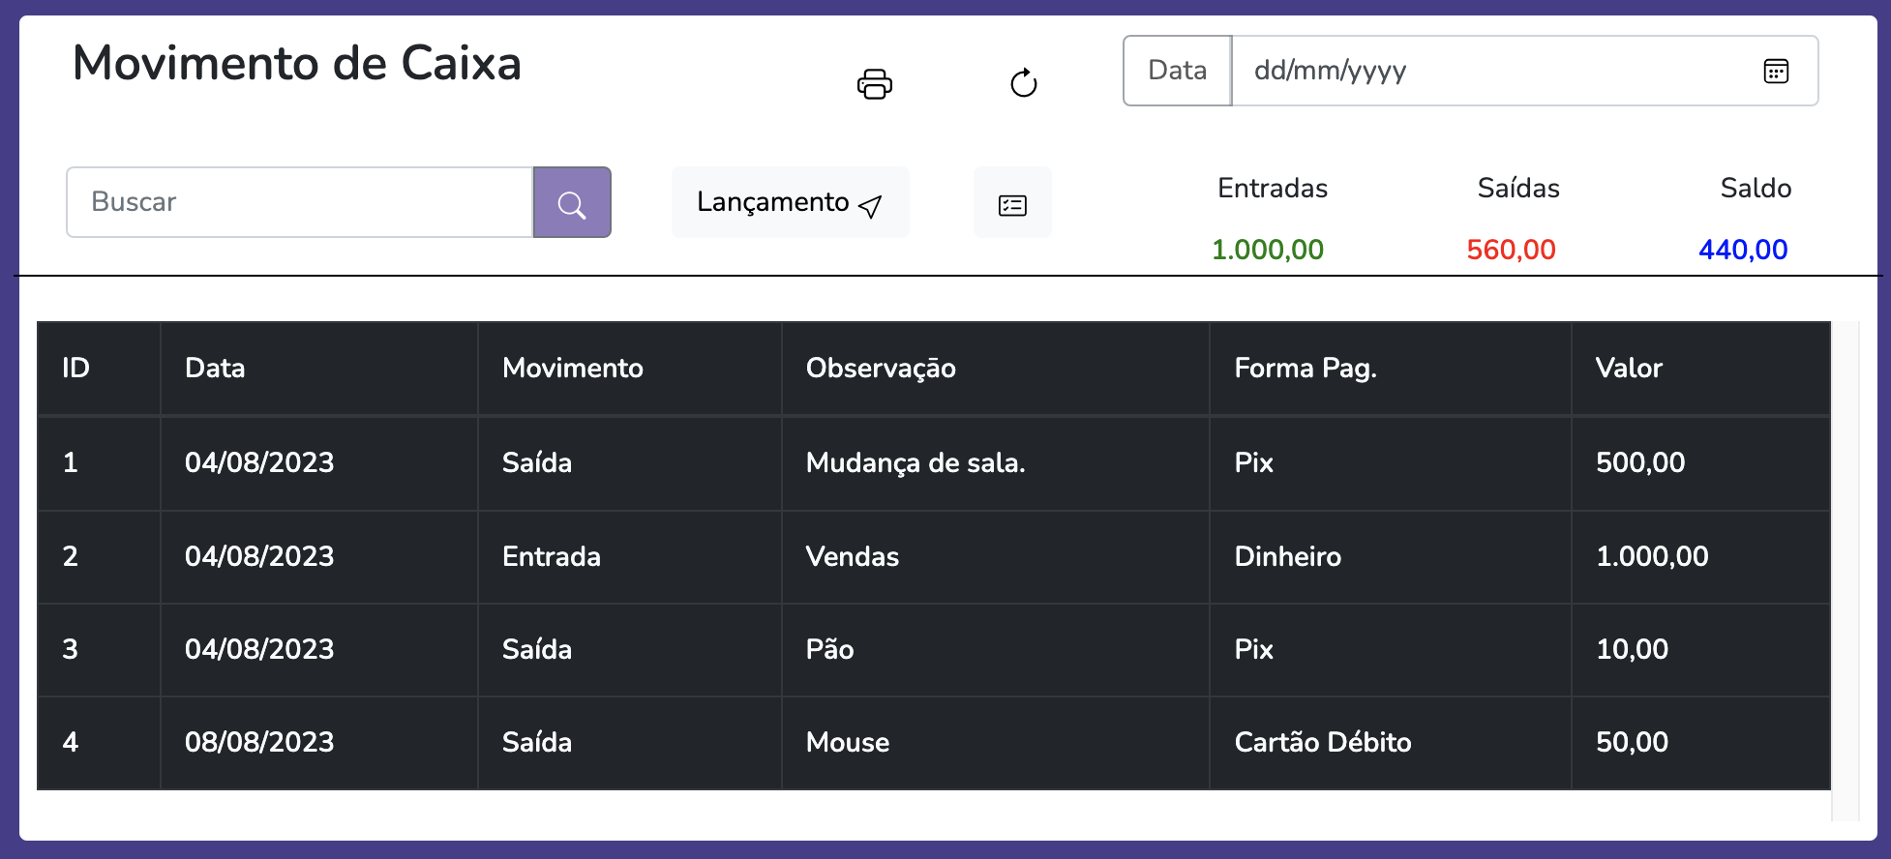The height and width of the screenshot is (859, 1891).
Task: Click the Valor column header
Action: pos(1628,369)
